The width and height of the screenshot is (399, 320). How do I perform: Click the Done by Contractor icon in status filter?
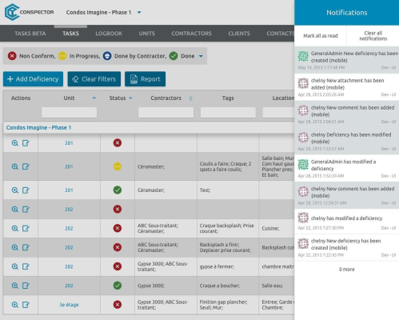(107, 56)
